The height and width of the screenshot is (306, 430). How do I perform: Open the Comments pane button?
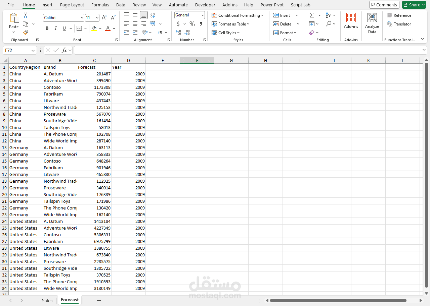tap(384, 5)
